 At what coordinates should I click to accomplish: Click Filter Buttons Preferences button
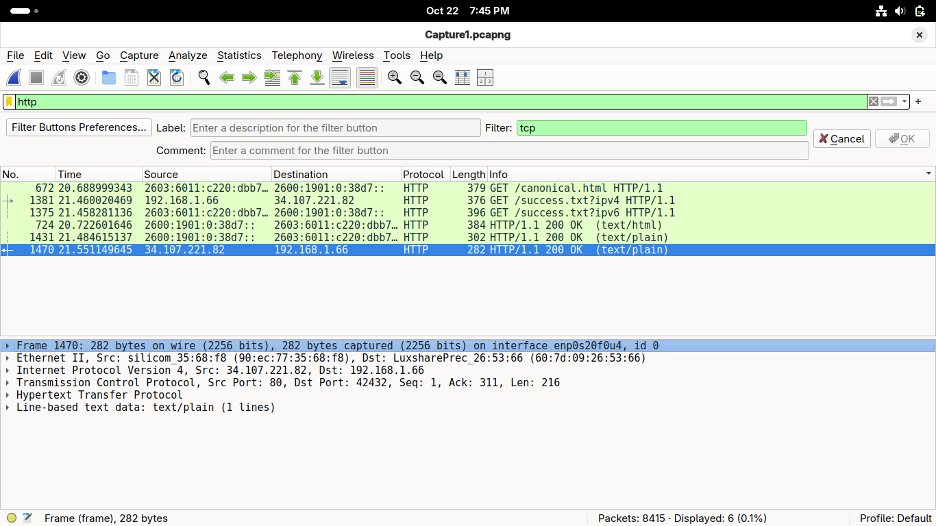(79, 127)
